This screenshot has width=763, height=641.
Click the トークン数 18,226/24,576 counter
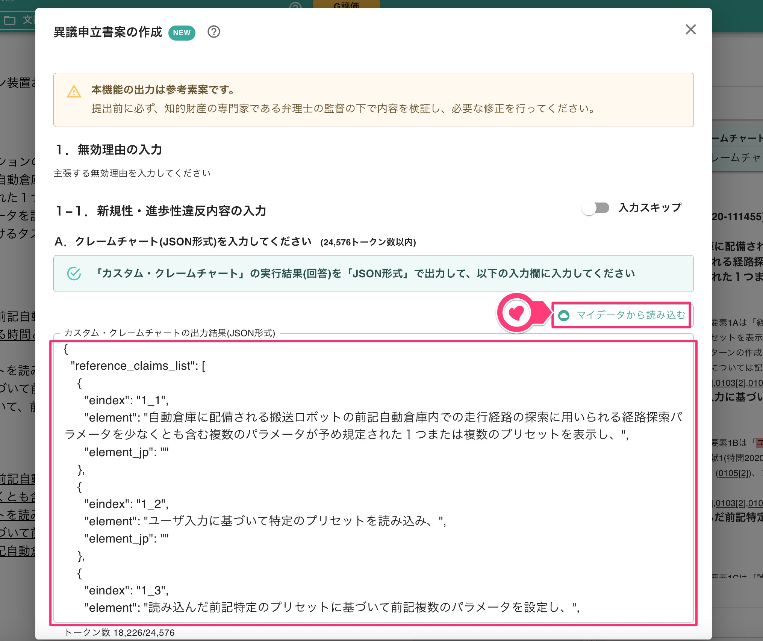(x=120, y=632)
